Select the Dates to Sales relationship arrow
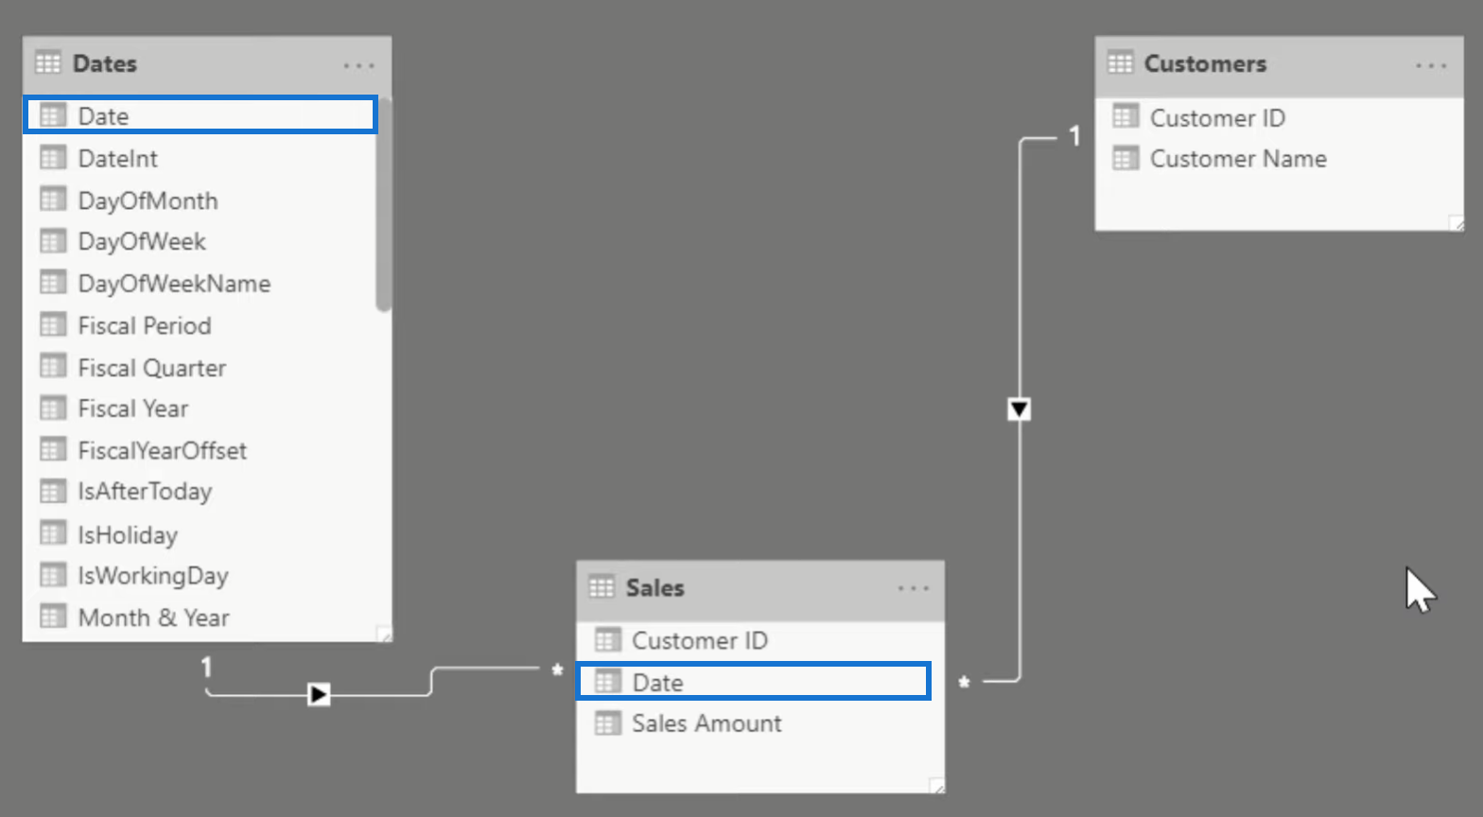The height and width of the screenshot is (817, 1483). (319, 695)
